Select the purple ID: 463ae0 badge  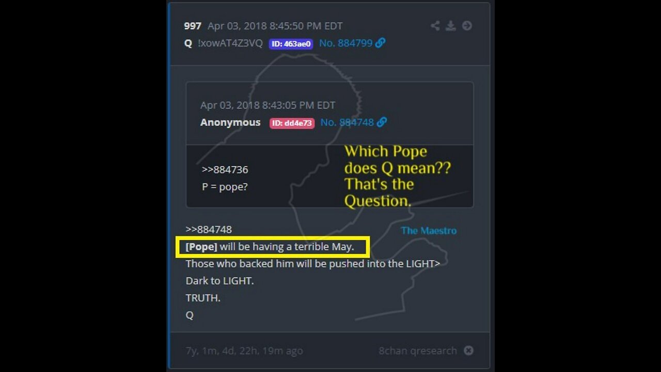point(291,43)
